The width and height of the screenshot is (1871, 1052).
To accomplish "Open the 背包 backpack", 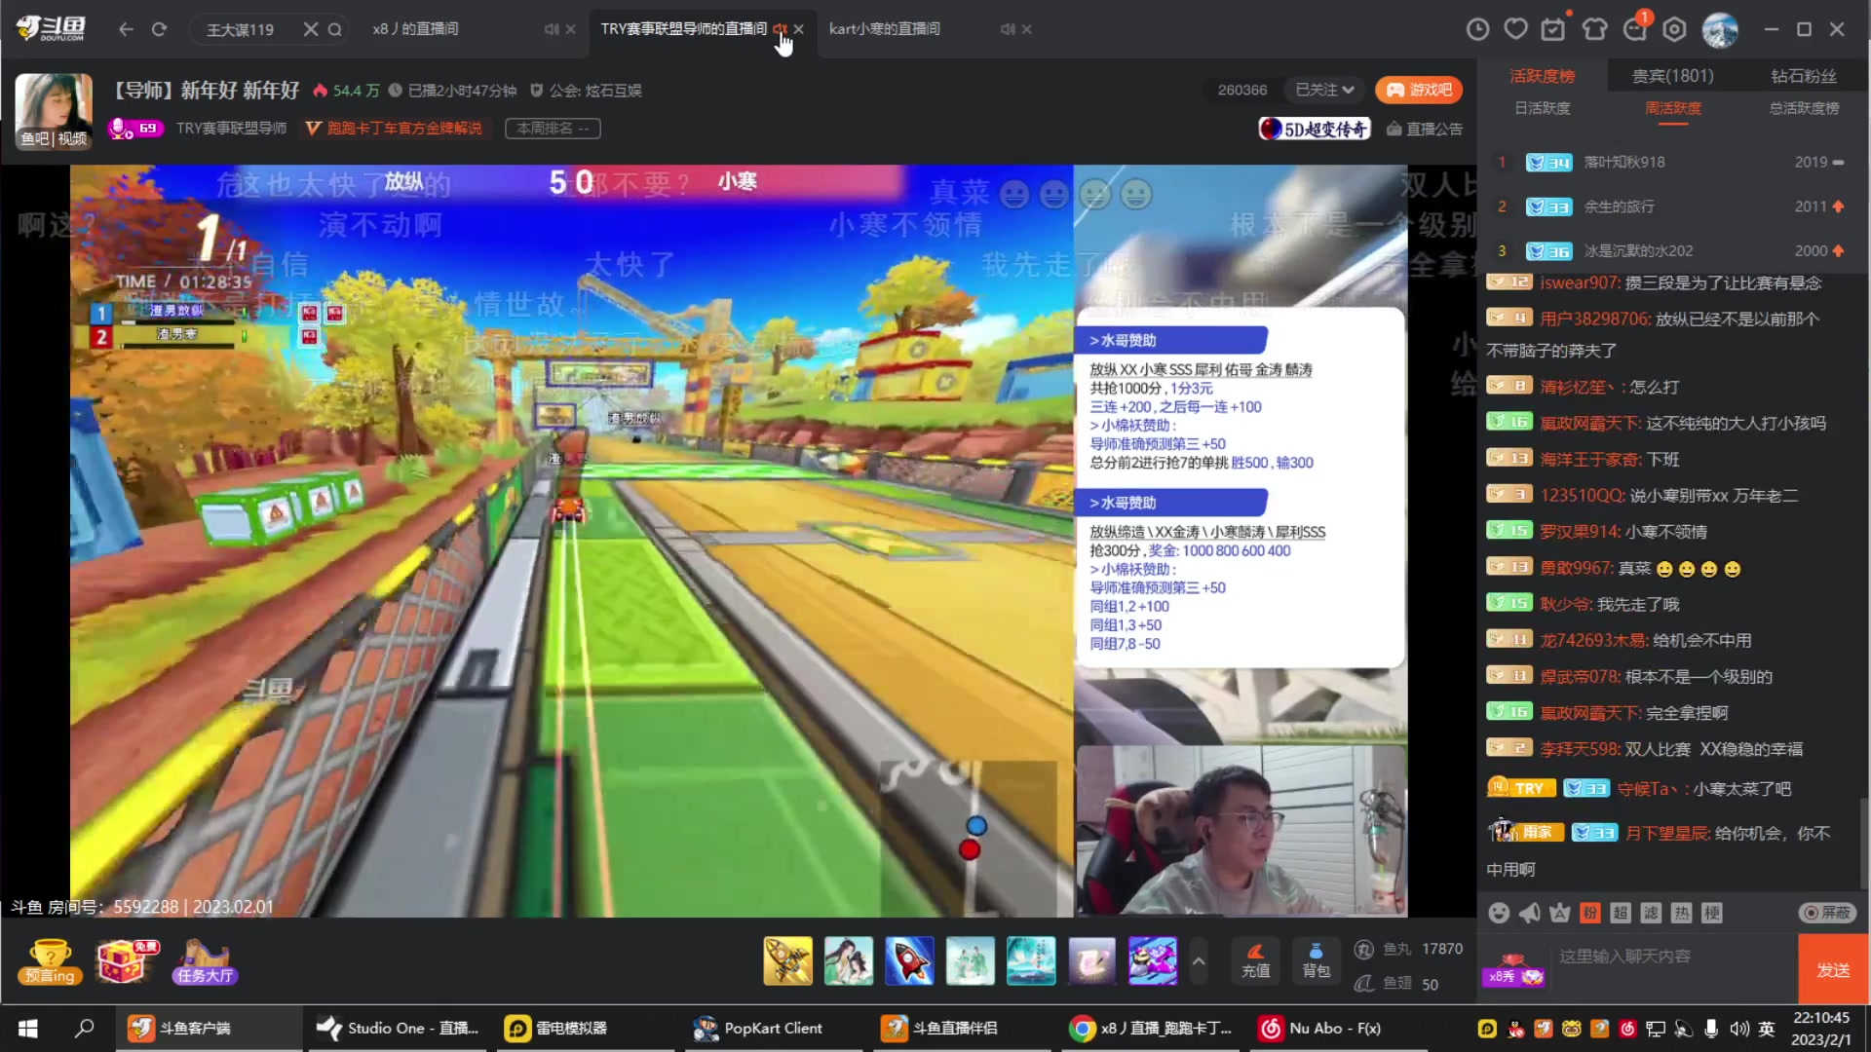I will point(1316,960).
